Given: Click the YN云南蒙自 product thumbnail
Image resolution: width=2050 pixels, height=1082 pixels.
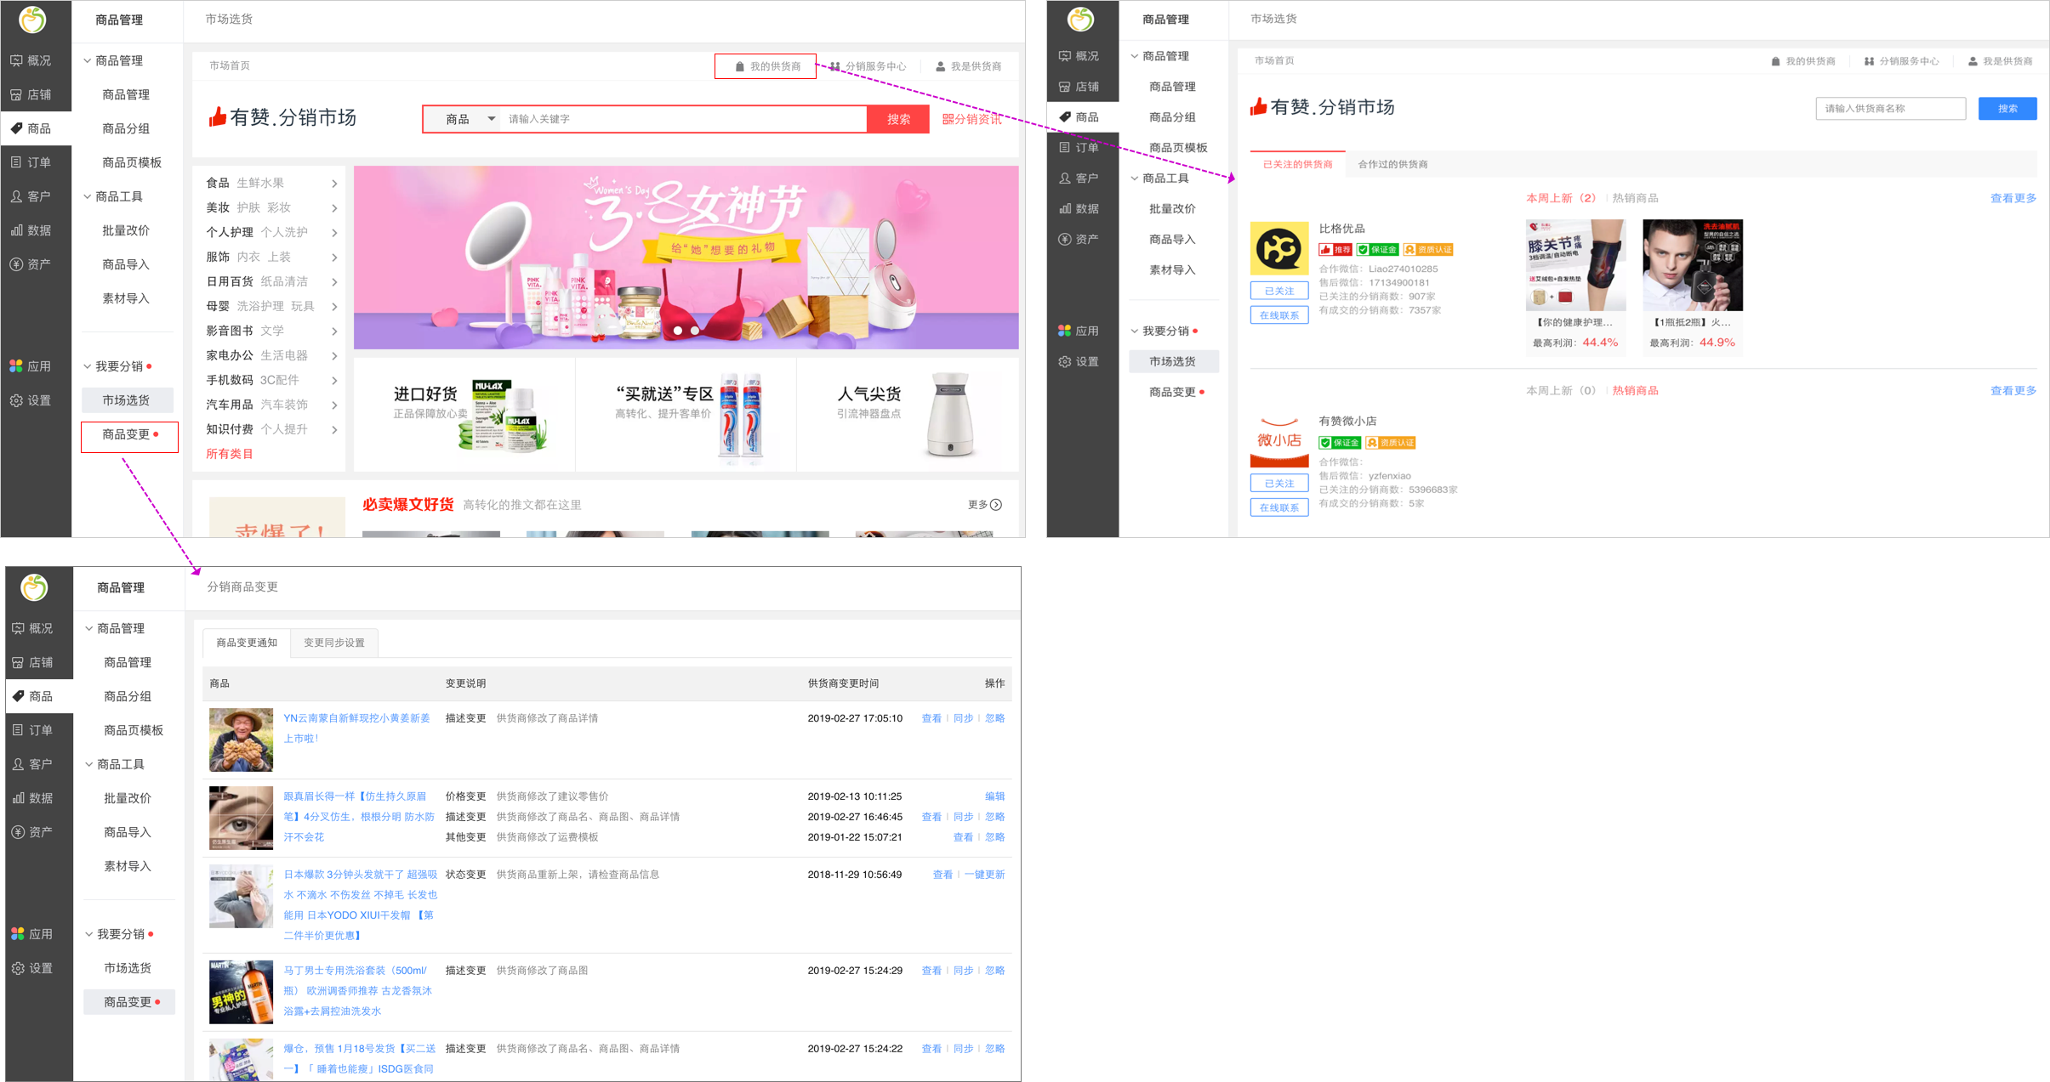Looking at the screenshot, I should tap(241, 739).
